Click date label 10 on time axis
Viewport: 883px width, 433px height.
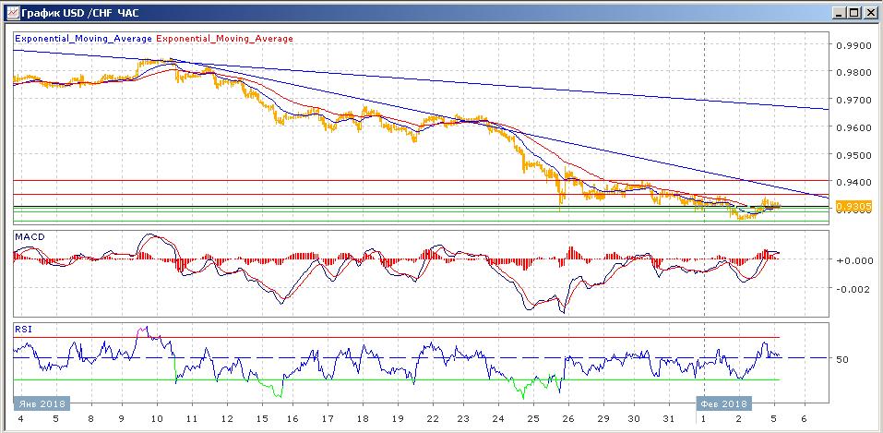pyautogui.click(x=157, y=419)
